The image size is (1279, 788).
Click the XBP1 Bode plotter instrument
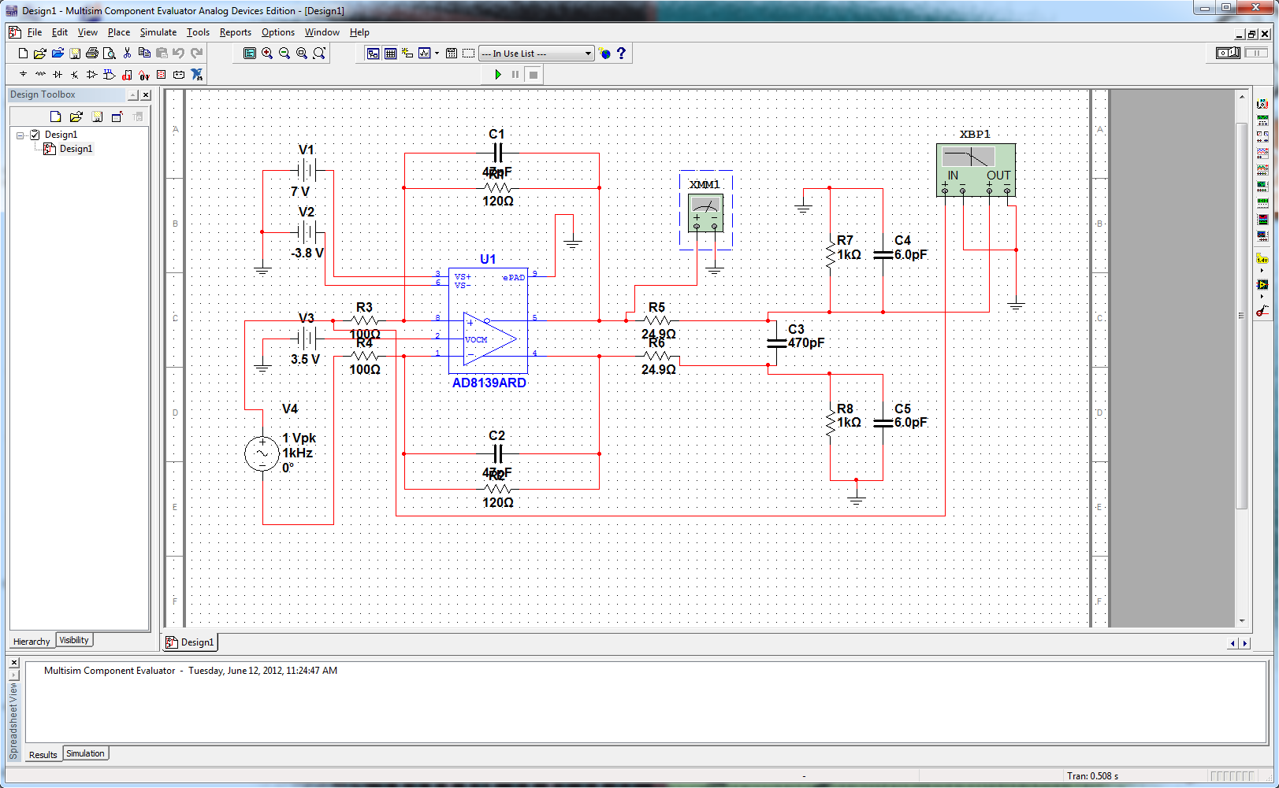pos(976,170)
